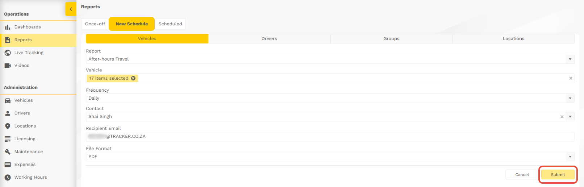Submit the new schedule form
The image size is (584, 187).
coord(558,175)
